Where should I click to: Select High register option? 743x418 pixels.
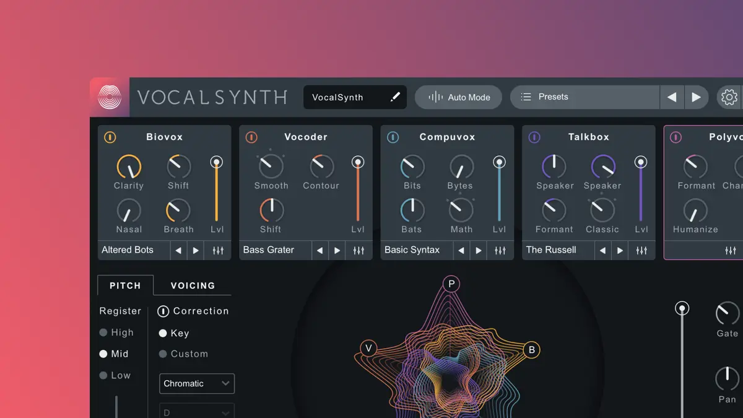coord(116,333)
